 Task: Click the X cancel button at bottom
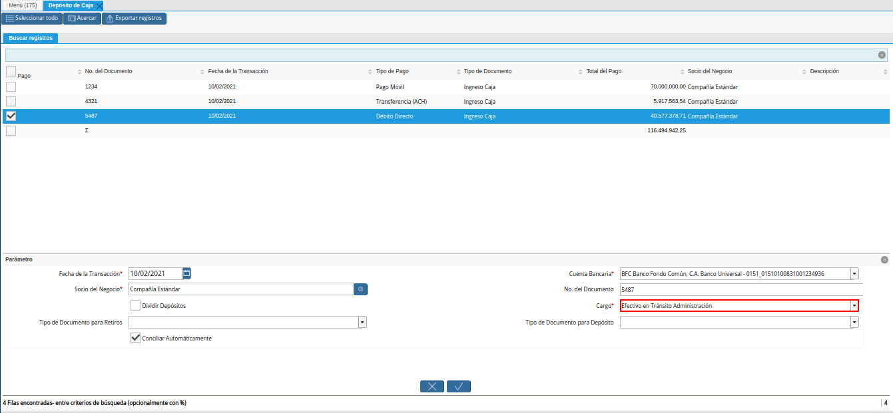point(432,386)
